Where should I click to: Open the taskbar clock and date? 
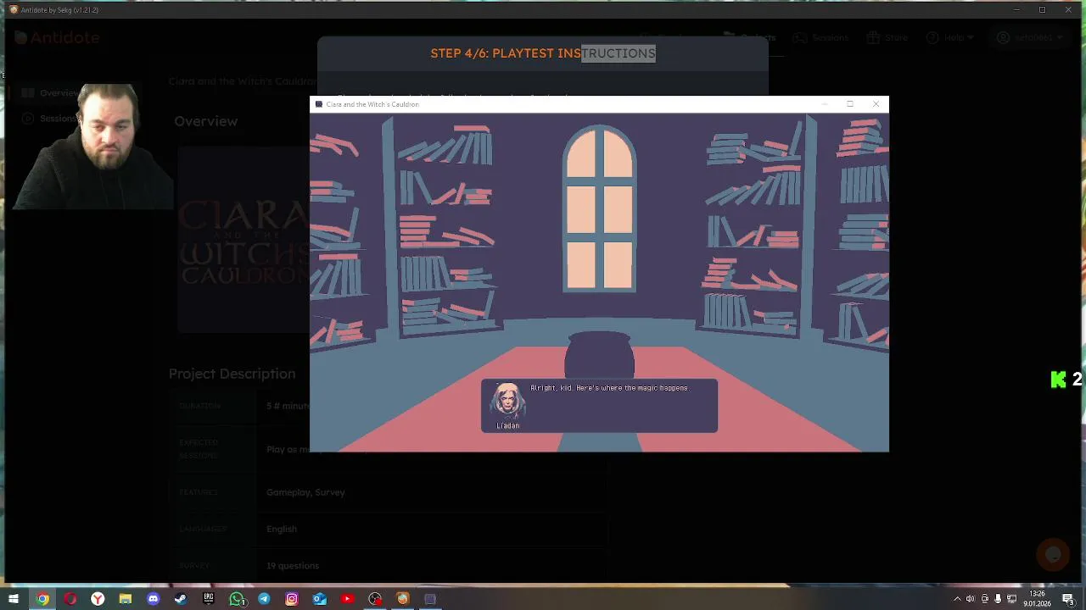pyautogui.click(x=1037, y=599)
